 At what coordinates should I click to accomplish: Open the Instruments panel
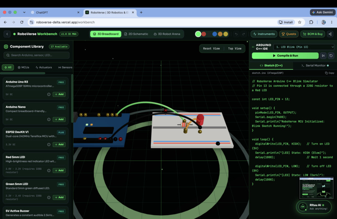[264, 34]
